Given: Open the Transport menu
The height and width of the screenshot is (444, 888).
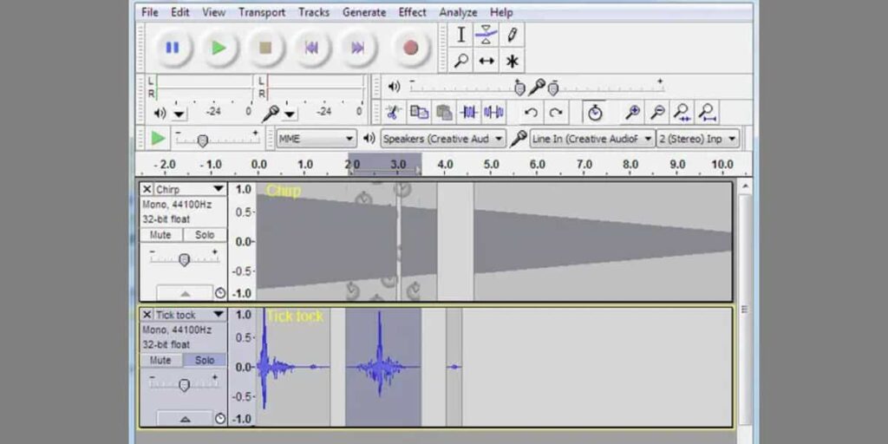Looking at the screenshot, I should [x=262, y=12].
